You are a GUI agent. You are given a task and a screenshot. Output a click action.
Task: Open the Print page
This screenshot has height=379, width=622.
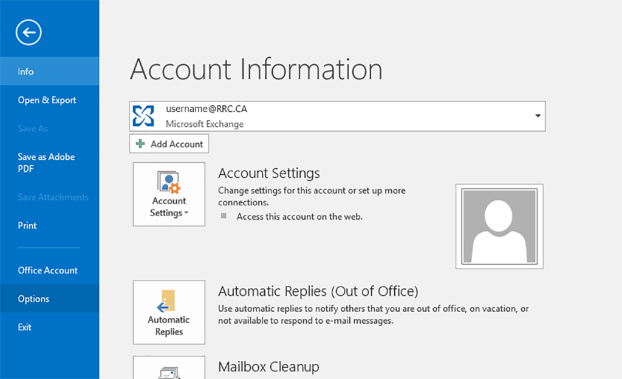coord(27,225)
